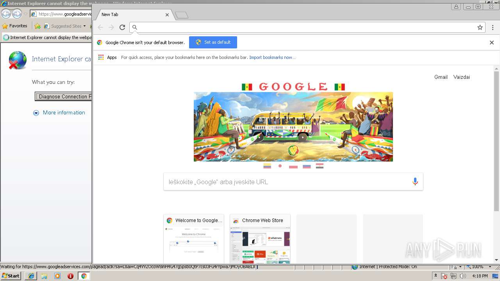Switch to Internet Explorer taskbar icon

pyautogui.click(x=31, y=276)
